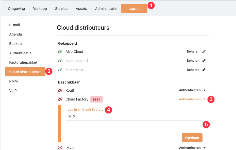
Task: Open the Integraties tab
Action: point(134,9)
